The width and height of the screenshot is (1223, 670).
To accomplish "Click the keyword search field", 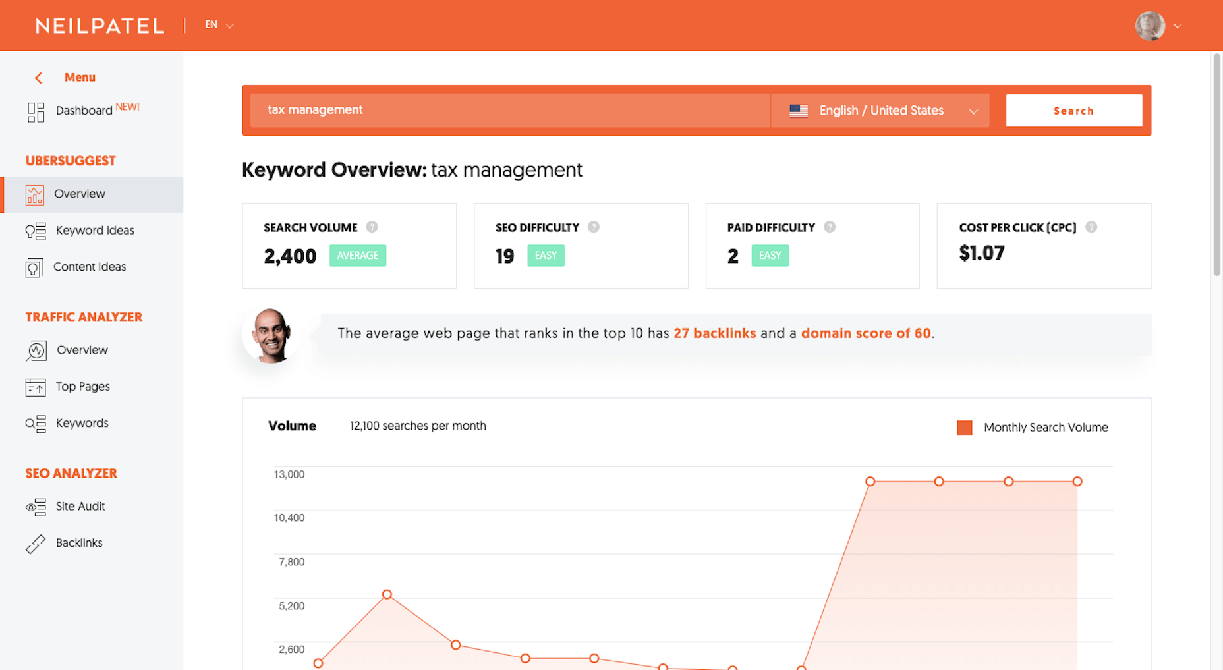I will 510,110.
